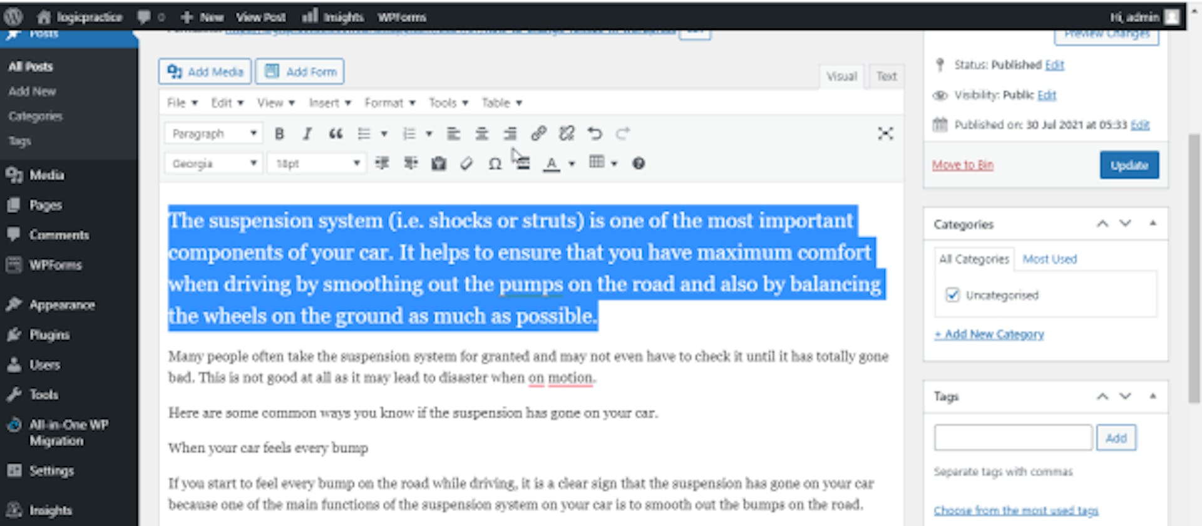The width and height of the screenshot is (1202, 526).
Task: Click the tags input field
Action: tap(1013, 437)
